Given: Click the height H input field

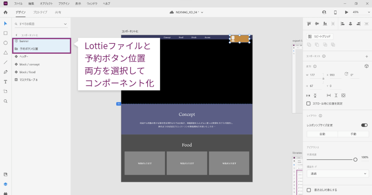Looking at the screenshot, I should tap(315, 86).
